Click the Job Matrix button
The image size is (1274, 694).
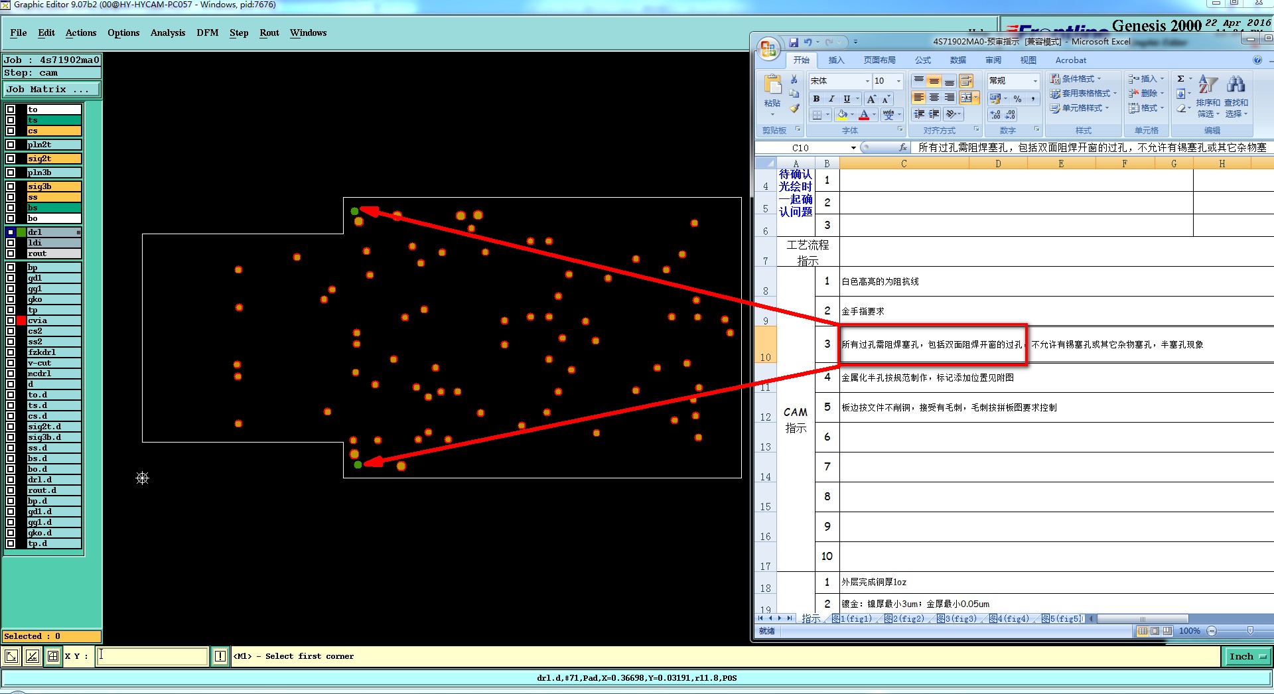coord(52,89)
